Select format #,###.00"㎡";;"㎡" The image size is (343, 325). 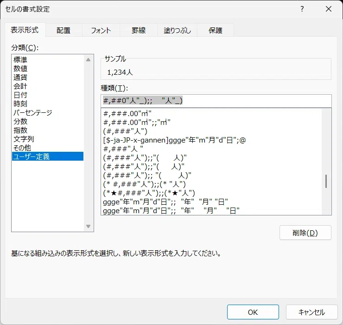point(212,122)
